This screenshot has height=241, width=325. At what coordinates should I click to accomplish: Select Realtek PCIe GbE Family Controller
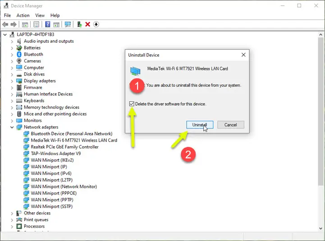(64, 147)
